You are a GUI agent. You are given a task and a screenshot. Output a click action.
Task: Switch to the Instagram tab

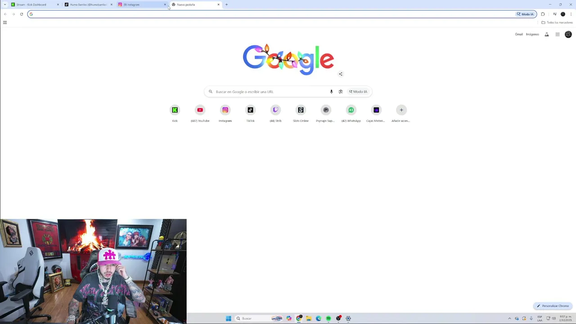pos(142,4)
